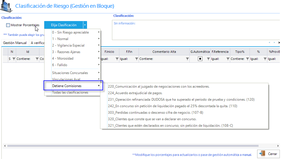This screenshot has width=282, height=159.
Task: Open filter funnel in F.Fin column
Action: pyautogui.click(x=137, y=59)
